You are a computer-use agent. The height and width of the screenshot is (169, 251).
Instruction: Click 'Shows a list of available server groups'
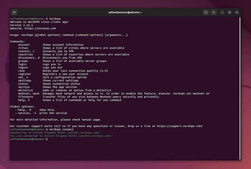click(x=74, y=61)
